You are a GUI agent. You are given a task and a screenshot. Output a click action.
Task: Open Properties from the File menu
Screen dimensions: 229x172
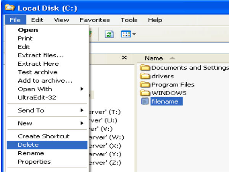(34, 162)
